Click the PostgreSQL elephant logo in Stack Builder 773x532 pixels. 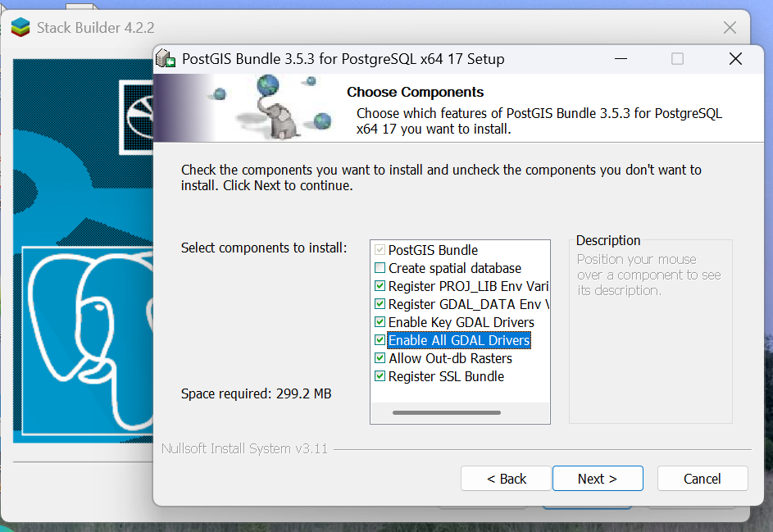(x=82, y=344)
